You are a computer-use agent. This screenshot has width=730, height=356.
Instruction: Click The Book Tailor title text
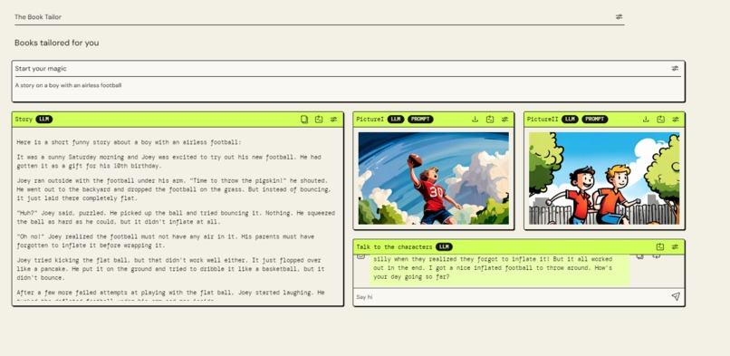38,16
